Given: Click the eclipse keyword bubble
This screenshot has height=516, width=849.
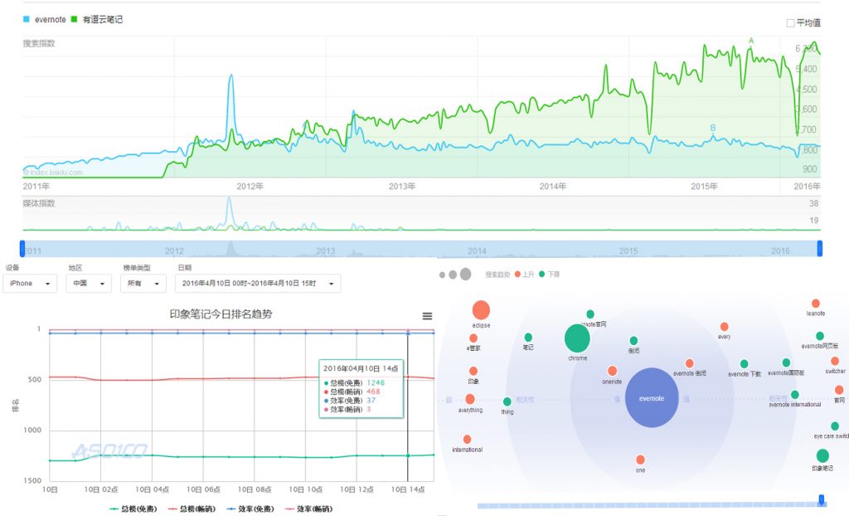Looking at the screenshot, I should [481, 310].
